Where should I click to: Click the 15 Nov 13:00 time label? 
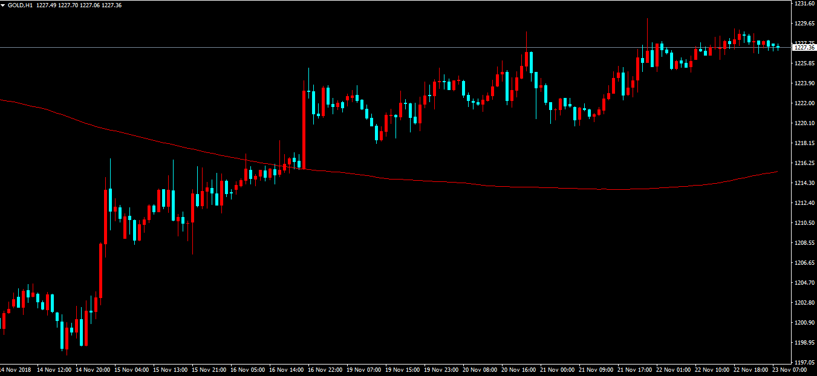point(170,369)
